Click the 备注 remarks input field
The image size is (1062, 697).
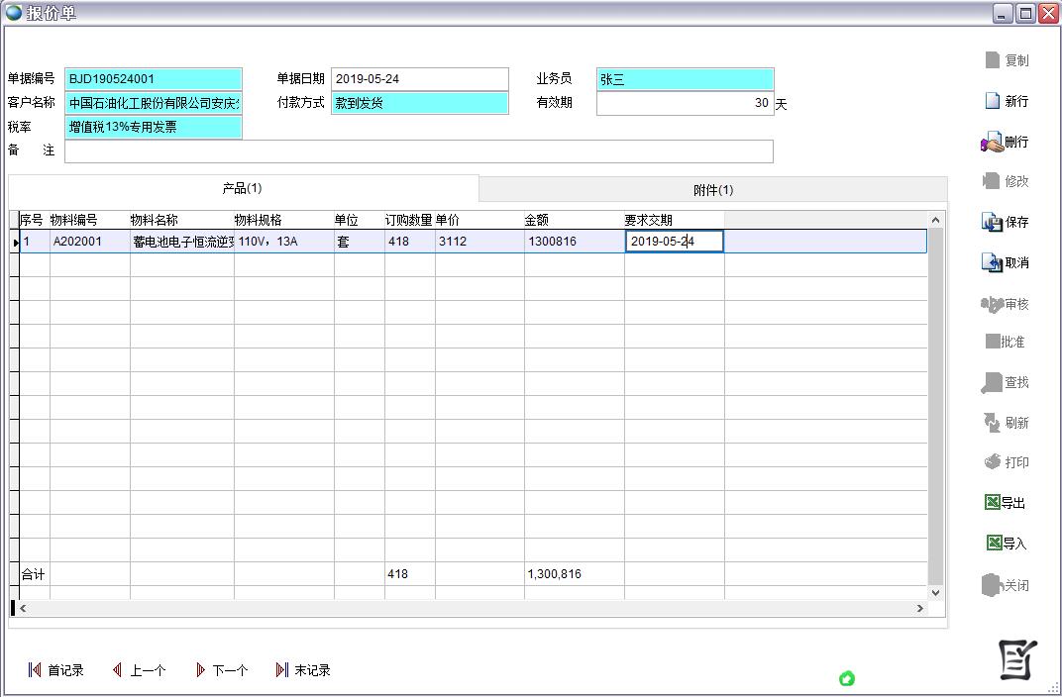click(418, 151)
